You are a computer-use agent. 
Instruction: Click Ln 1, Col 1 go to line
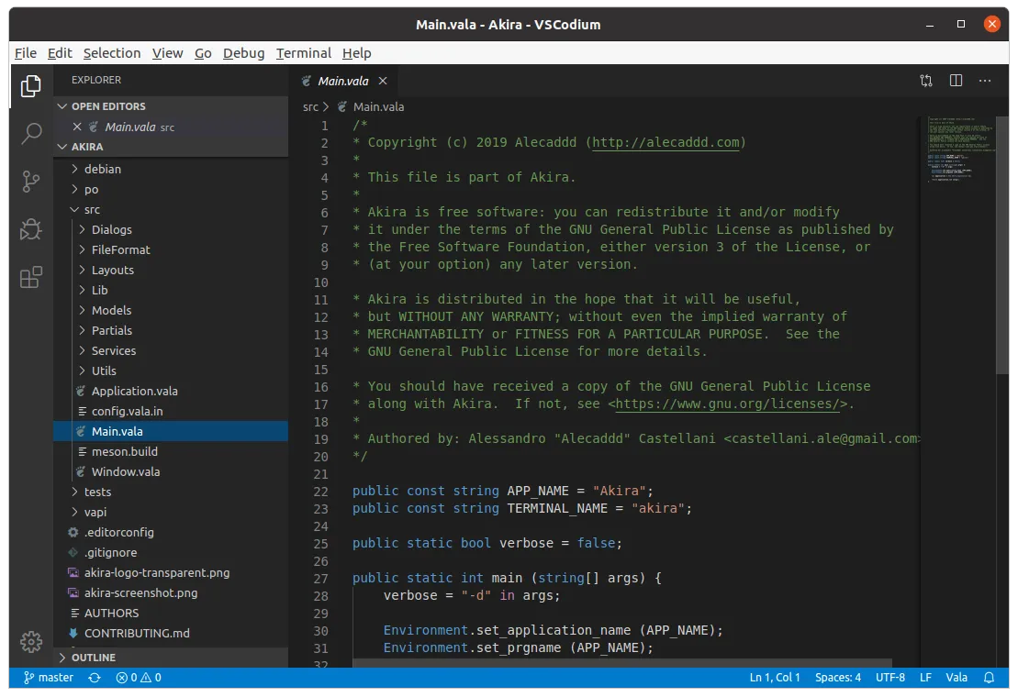pos(775,678)
